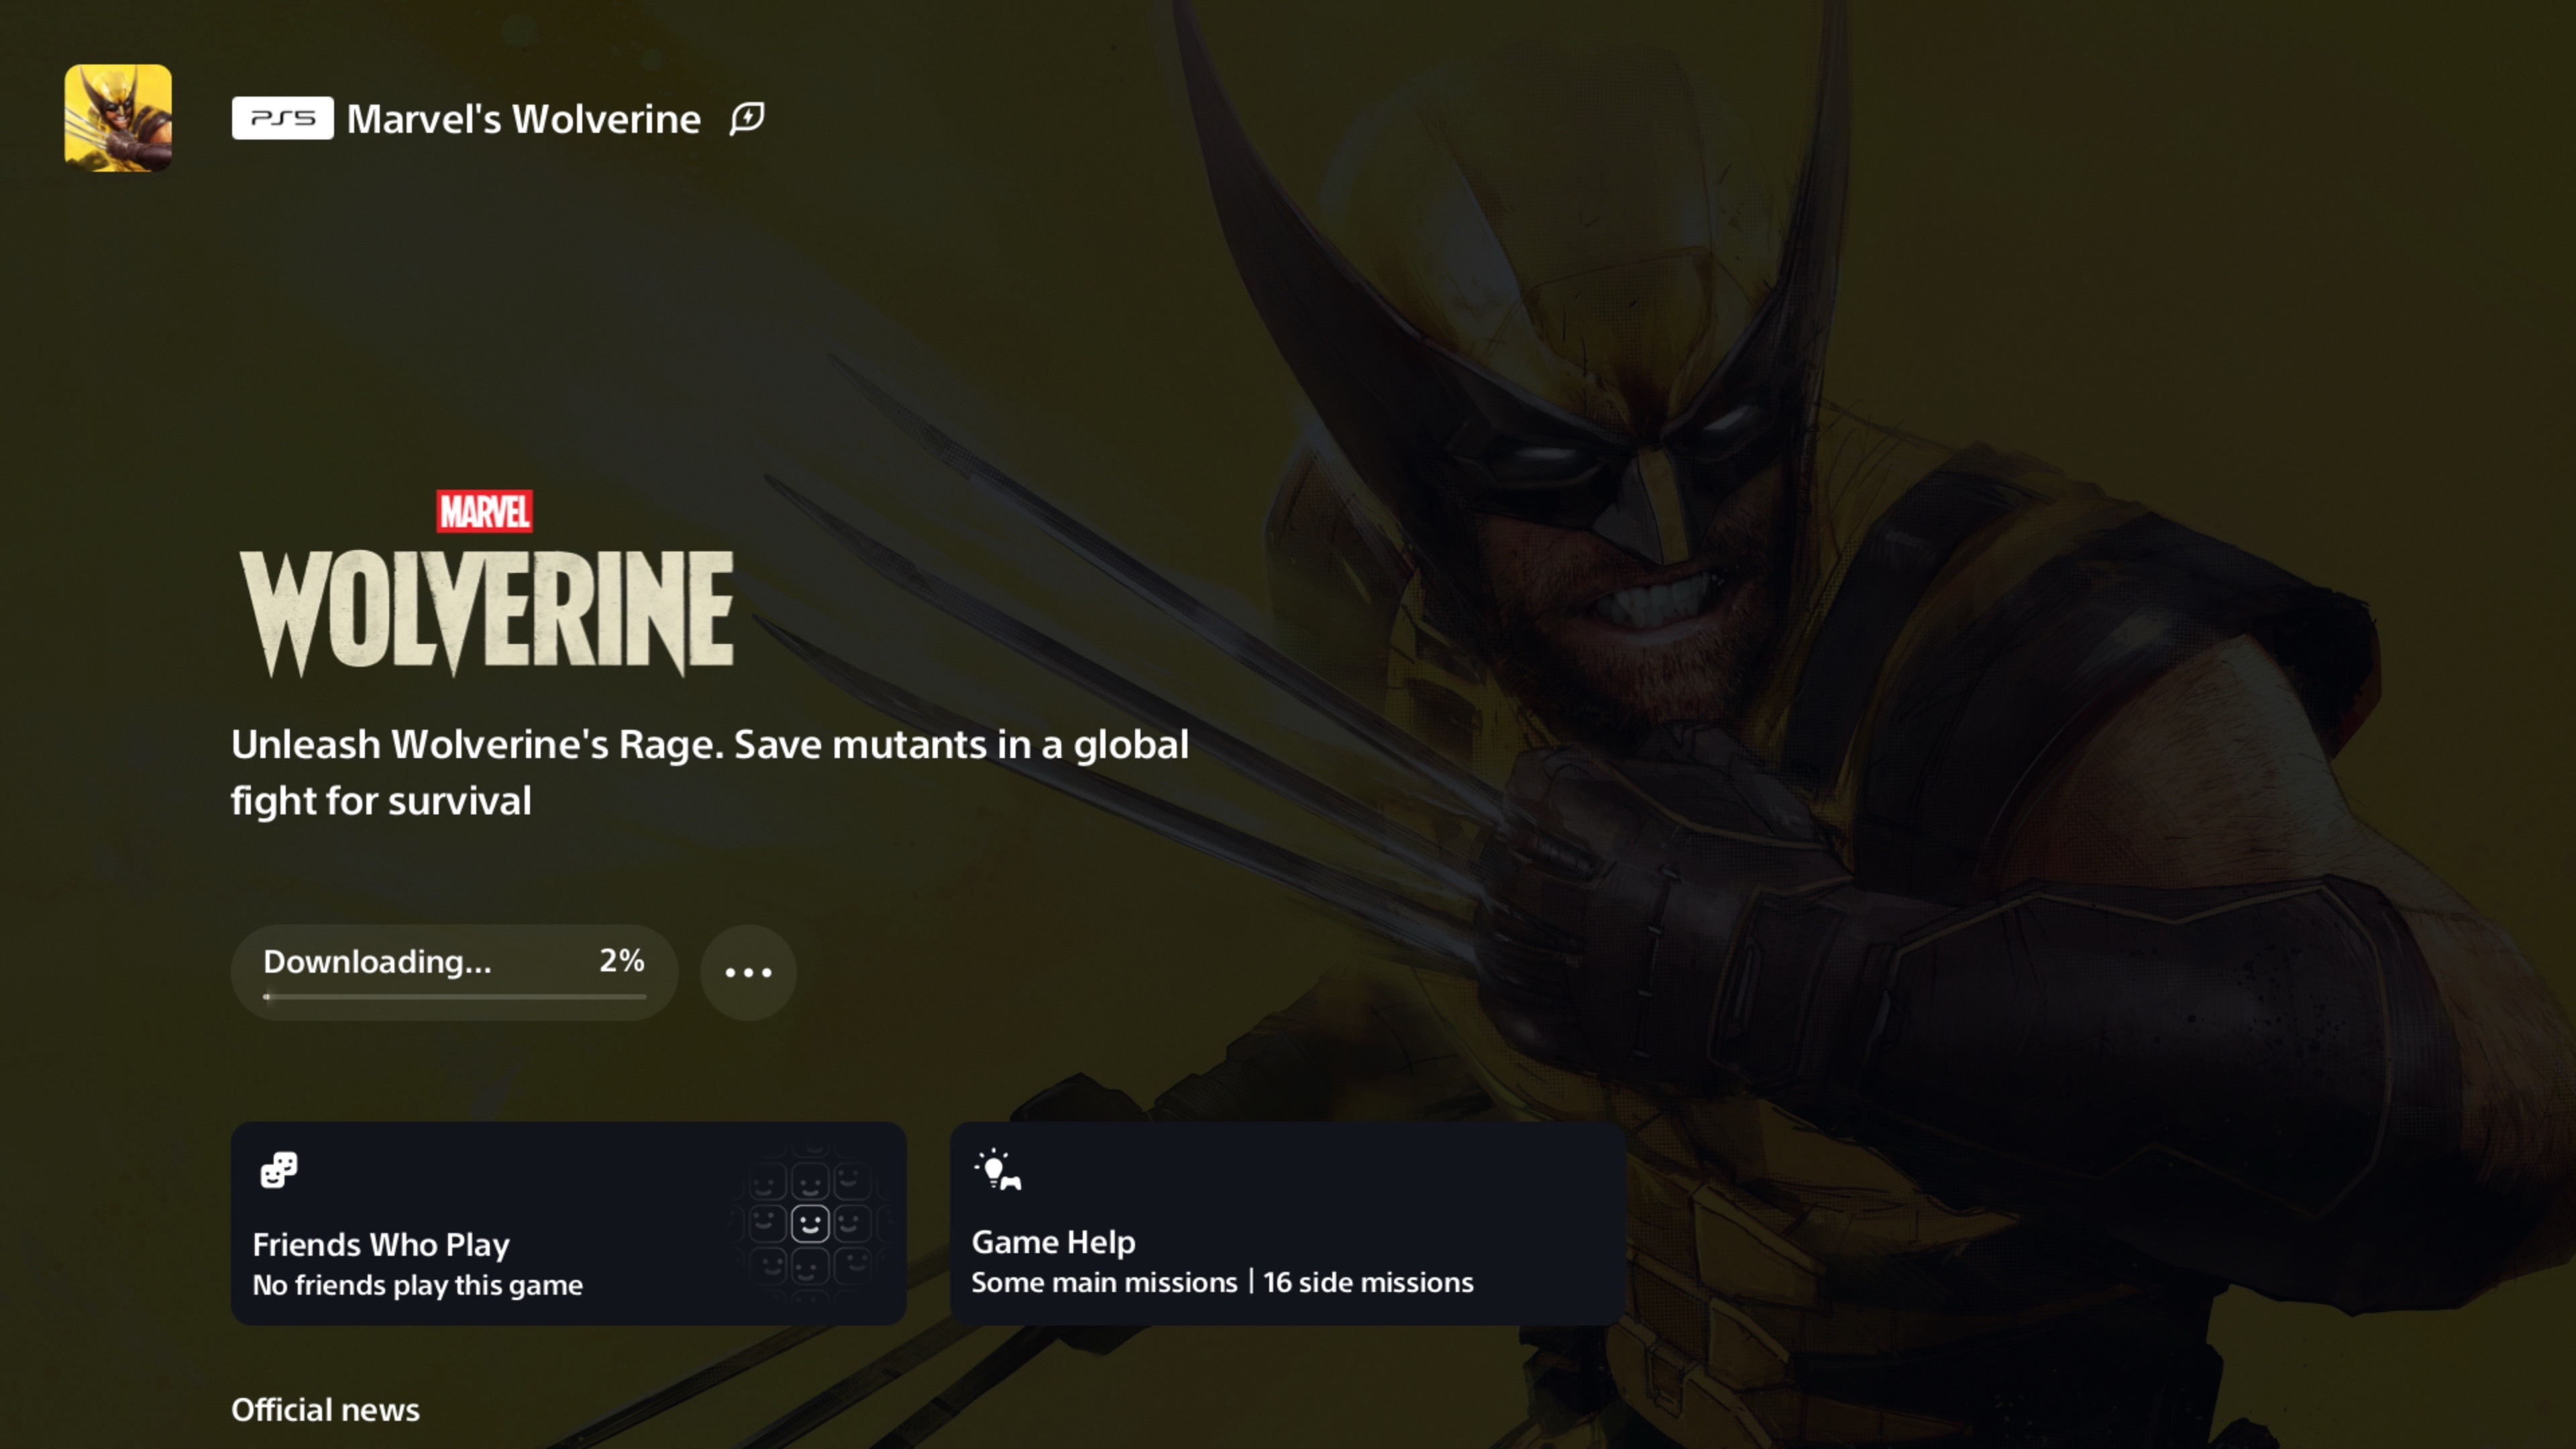Image resolution: width=2576 pixels, height=1449 pixels.
Task: Open the three-dot more options button
Action: point(748,972)
